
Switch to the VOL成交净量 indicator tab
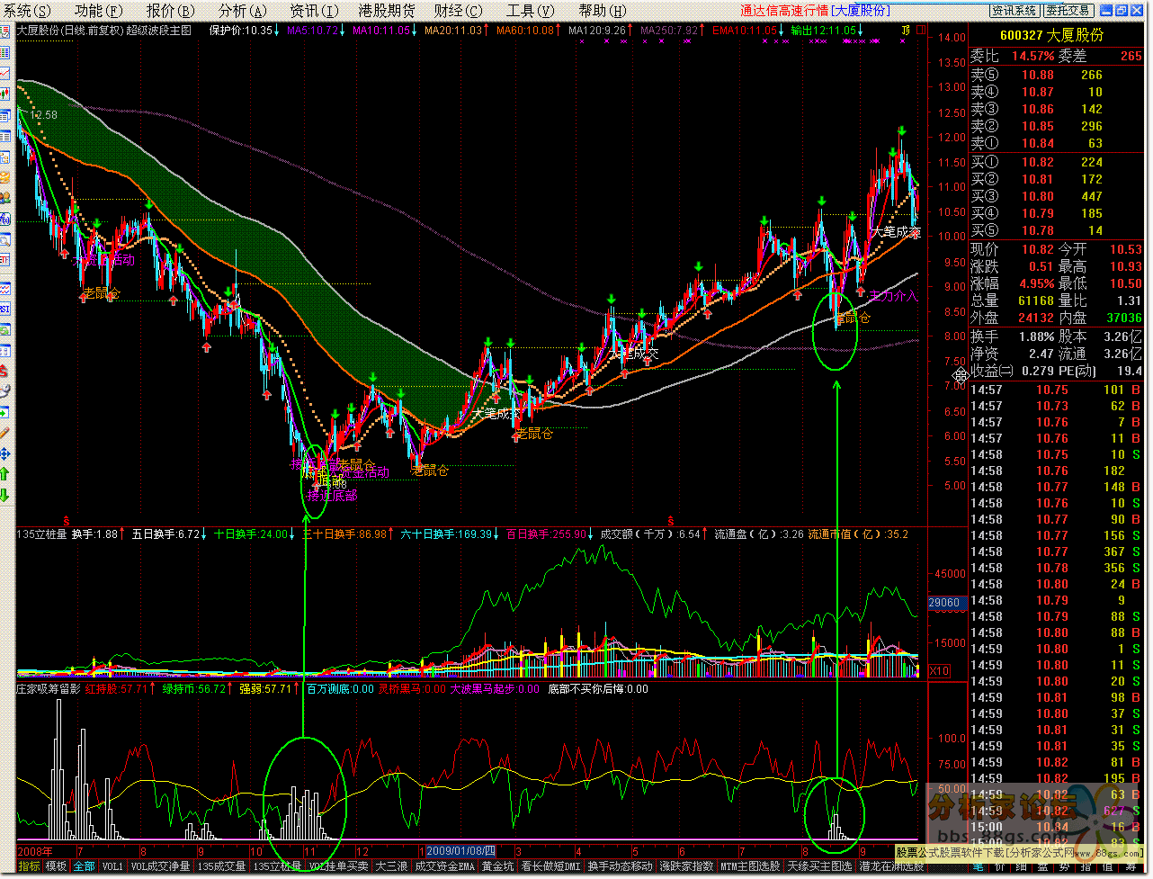click(161, 866)
